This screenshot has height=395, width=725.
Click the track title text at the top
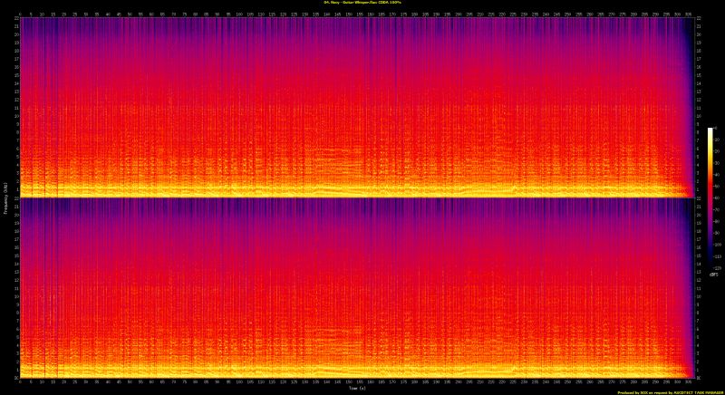pos(362,3)
